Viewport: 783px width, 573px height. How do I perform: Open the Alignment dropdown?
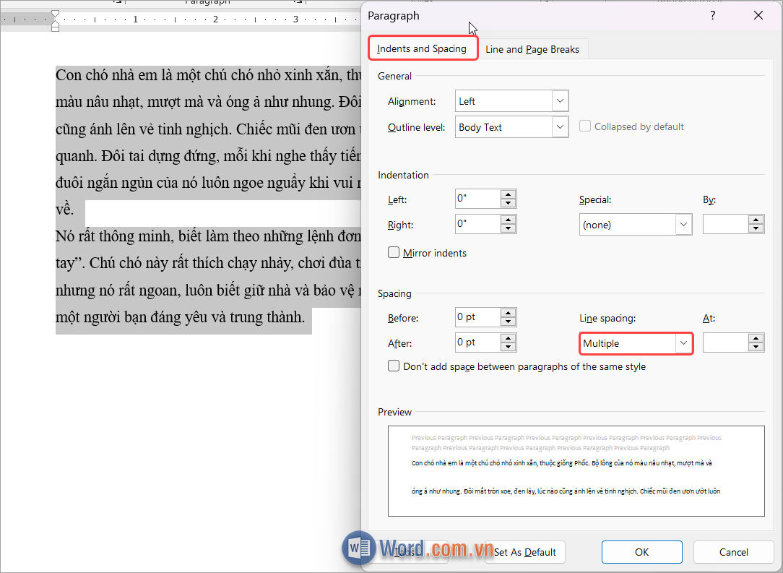511,100
